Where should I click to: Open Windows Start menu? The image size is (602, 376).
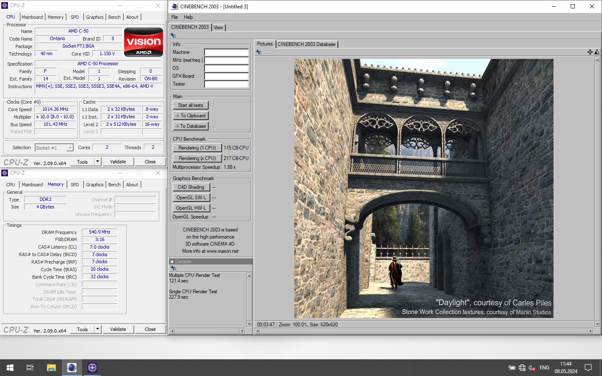(10, 368)
